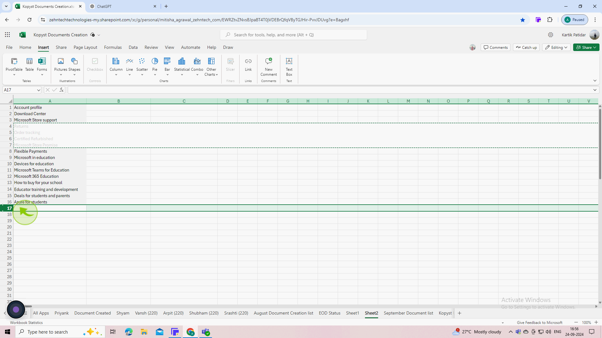Click the Windows search box

60,332
